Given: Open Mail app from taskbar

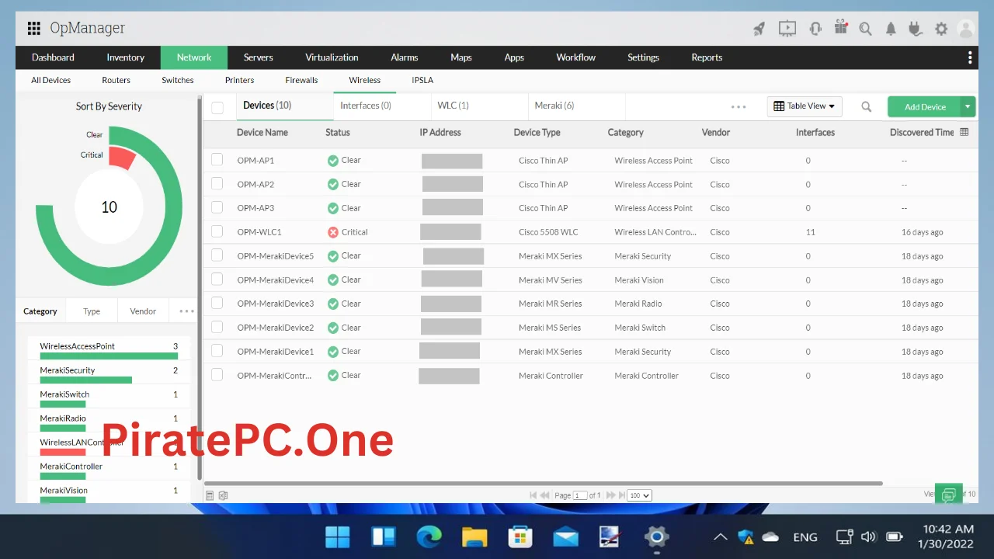Looking at the screenshot, I should pos(566,536).
